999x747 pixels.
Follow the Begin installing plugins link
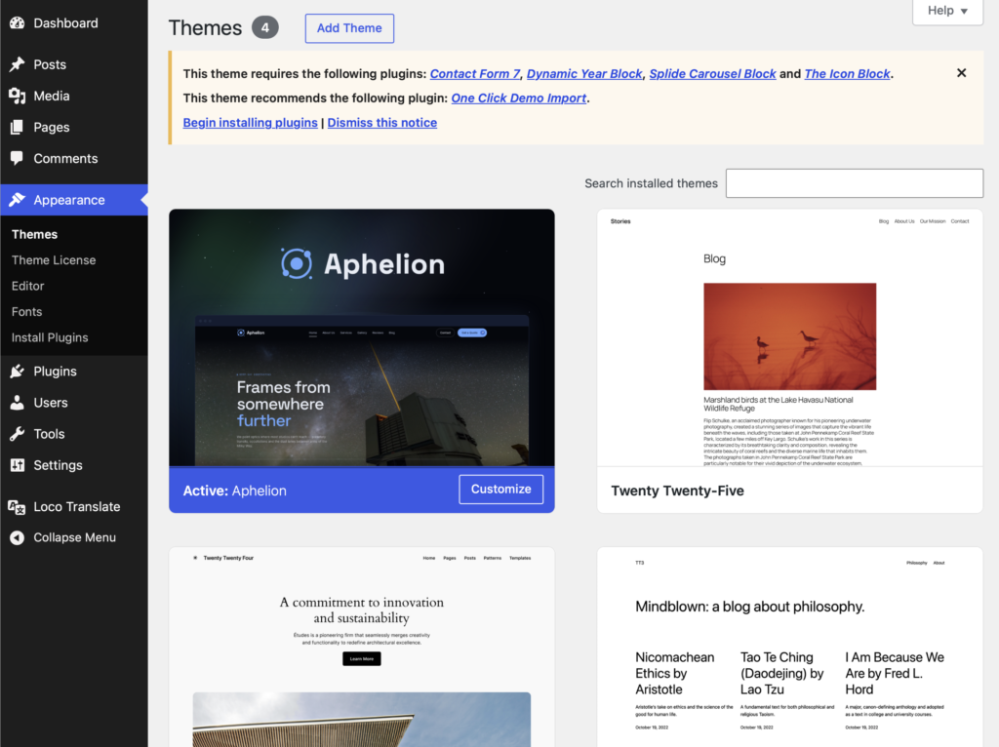click(250, 122)
